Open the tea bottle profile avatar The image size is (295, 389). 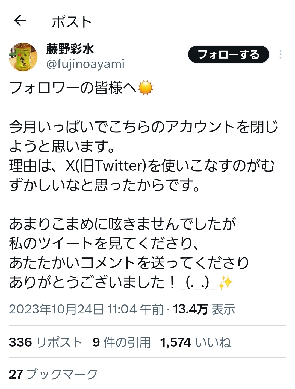(23, 57)
